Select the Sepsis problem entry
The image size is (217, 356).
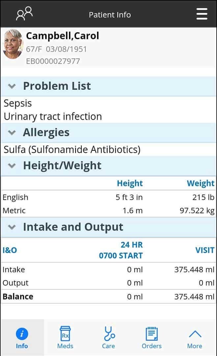(x=18, y=103)
